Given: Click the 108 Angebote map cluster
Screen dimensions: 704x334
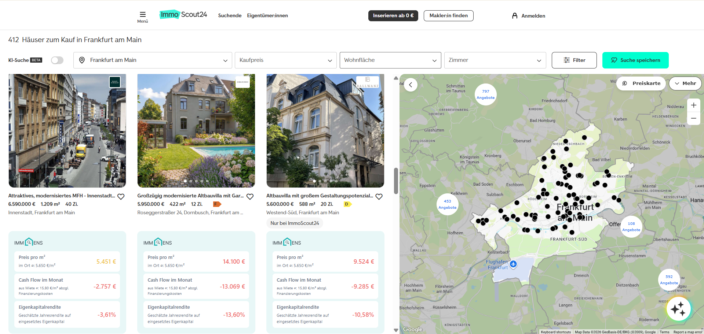Looking at the screenshot, I should click(631, 227).
